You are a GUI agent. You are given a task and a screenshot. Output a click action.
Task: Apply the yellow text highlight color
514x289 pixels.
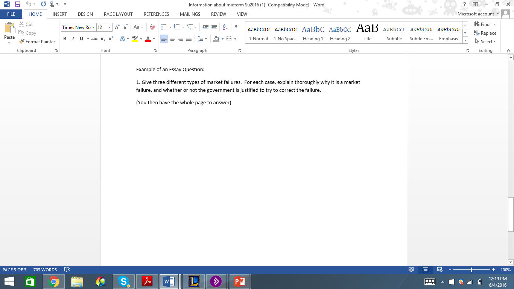(x=135, y=39)
